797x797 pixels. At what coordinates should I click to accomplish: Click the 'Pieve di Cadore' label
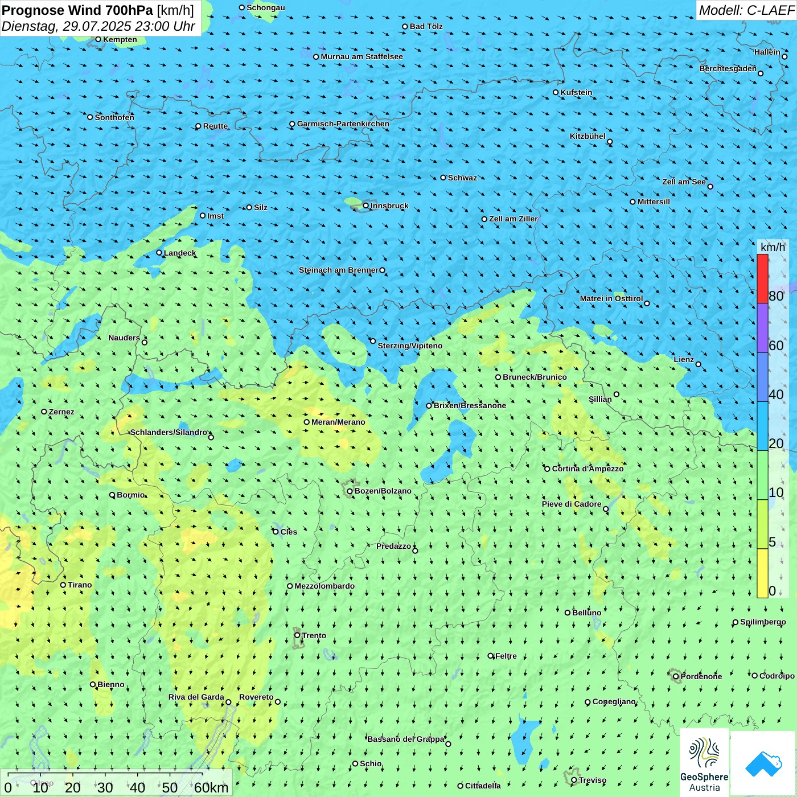tap(572, 504)
